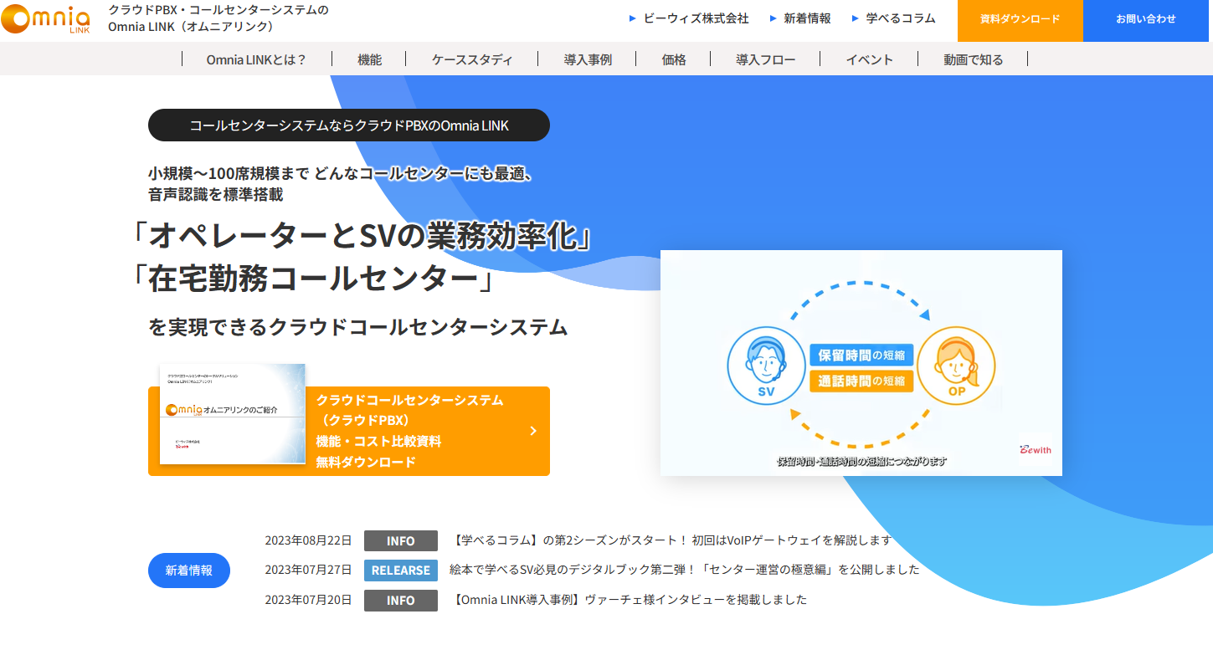Click the chevron arrow on orange download banner
This screenshot has width=1213, height=655.
[533, 431]
